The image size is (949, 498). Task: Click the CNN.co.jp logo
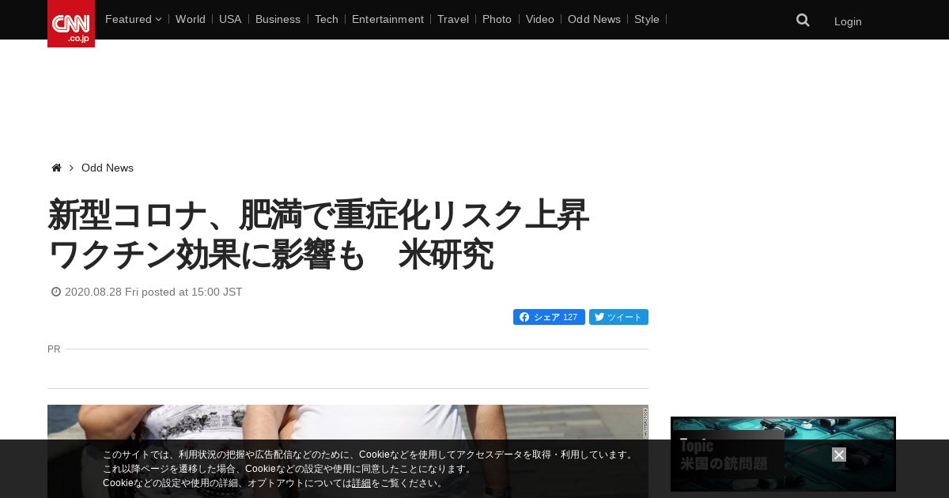click(x=71, y=24)
